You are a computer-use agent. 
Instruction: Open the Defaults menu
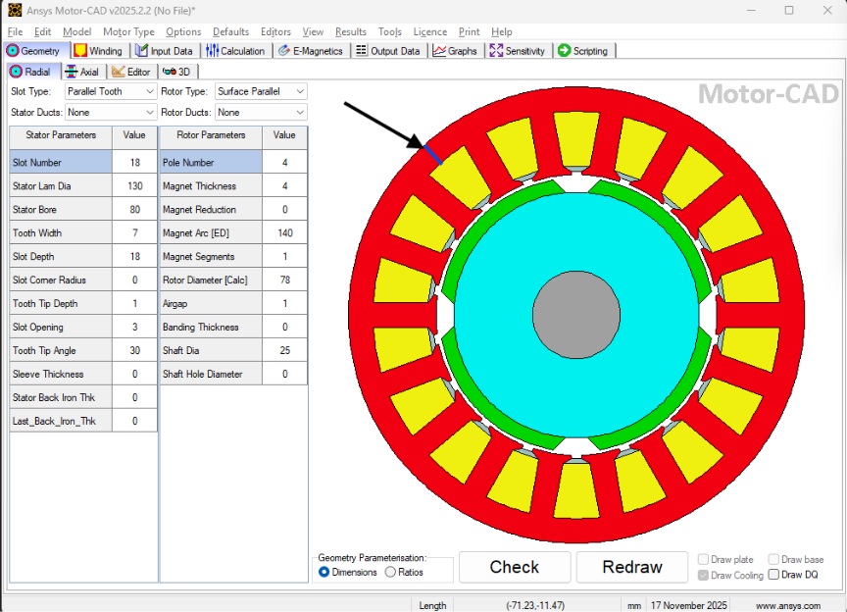[230, 31]
